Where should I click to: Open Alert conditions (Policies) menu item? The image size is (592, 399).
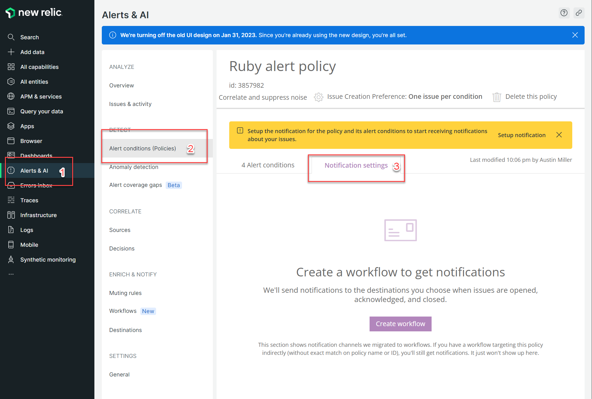(x=143, y=149)
